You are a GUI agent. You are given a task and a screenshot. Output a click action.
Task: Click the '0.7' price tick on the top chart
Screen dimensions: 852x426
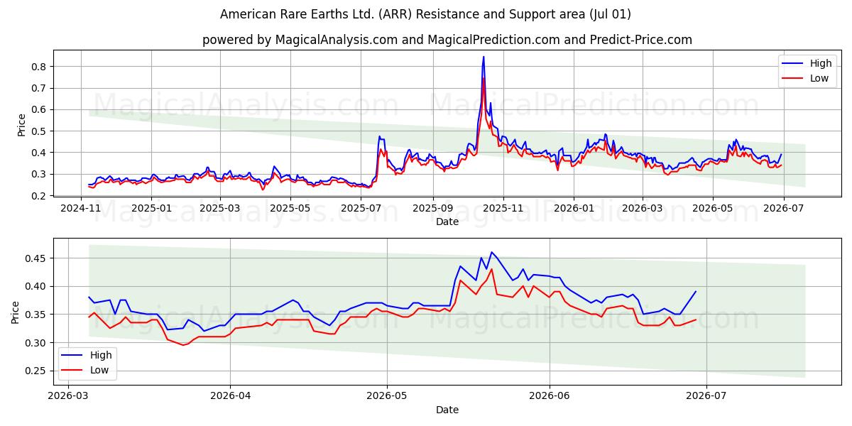[40, 88]
